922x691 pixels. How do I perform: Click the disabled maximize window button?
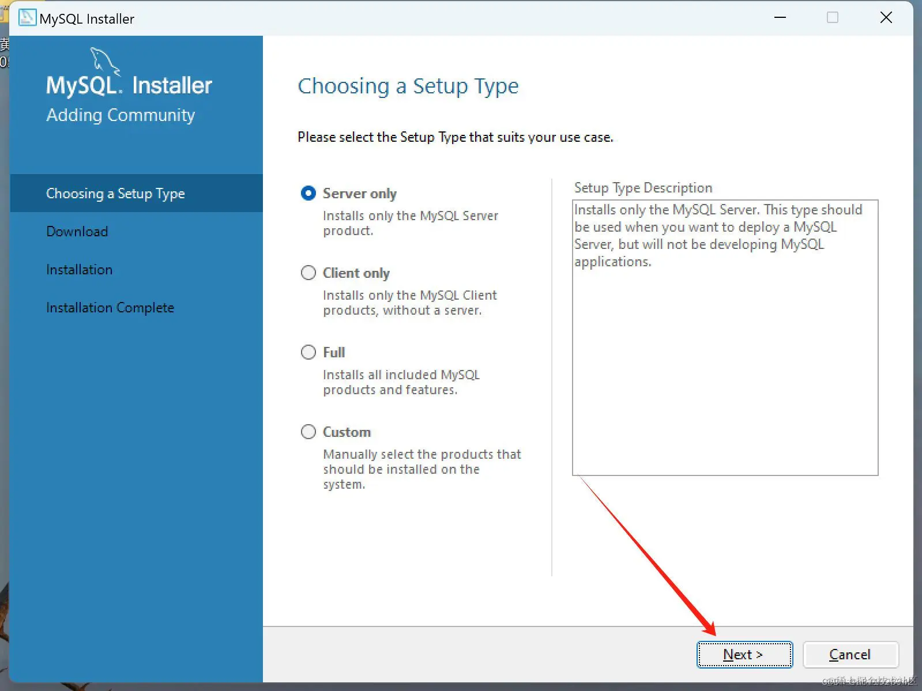click(833, 18)
